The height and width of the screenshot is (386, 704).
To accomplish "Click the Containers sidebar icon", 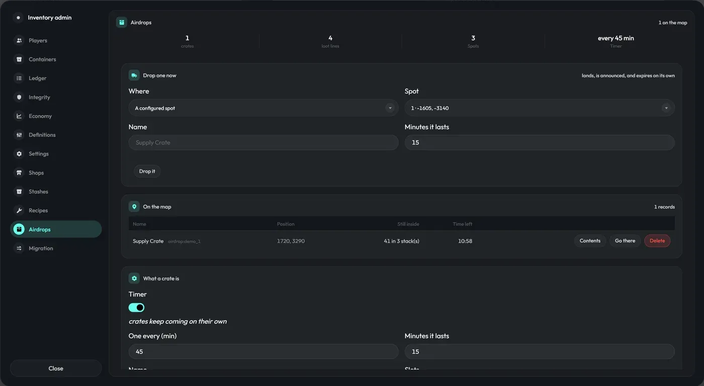I will [19, 59].
